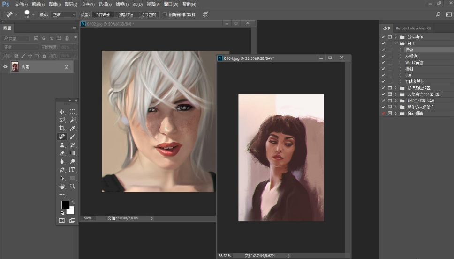Enable the 对所有图层取样 checkbox
Image resolution: width=454 pixels, height=259 pixels.
click(165, 14)
